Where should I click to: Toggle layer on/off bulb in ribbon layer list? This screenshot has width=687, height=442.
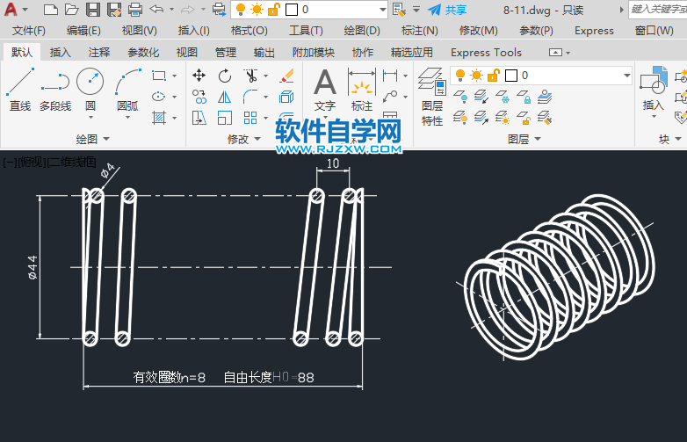(460, 76)
